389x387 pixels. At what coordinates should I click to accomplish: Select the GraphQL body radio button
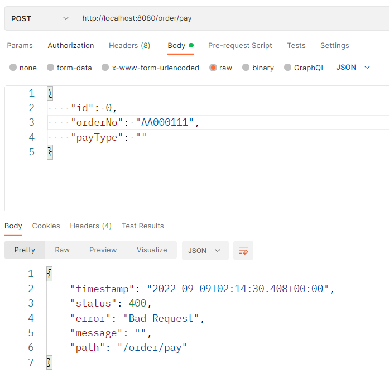287,68
